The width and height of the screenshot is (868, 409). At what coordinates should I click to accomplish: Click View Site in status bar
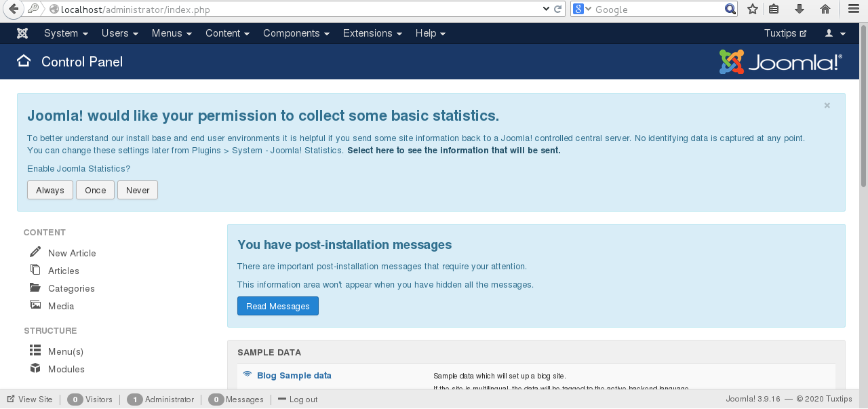pyautogui.click(x=35, y=400)
